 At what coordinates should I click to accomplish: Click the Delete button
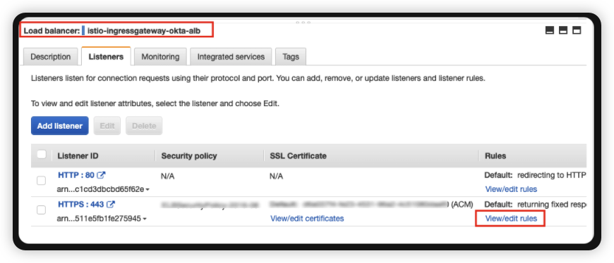coord(144,126)
